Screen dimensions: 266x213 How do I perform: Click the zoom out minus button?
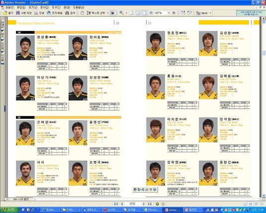tap(151, 13)
